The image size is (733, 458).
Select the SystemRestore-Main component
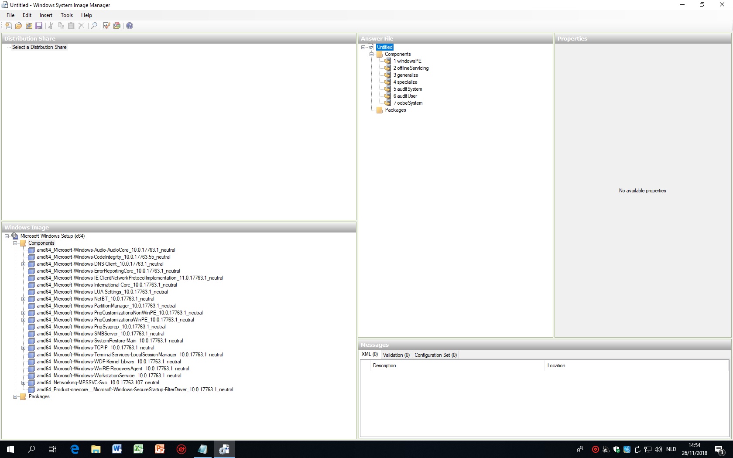(x=110, y=341)
